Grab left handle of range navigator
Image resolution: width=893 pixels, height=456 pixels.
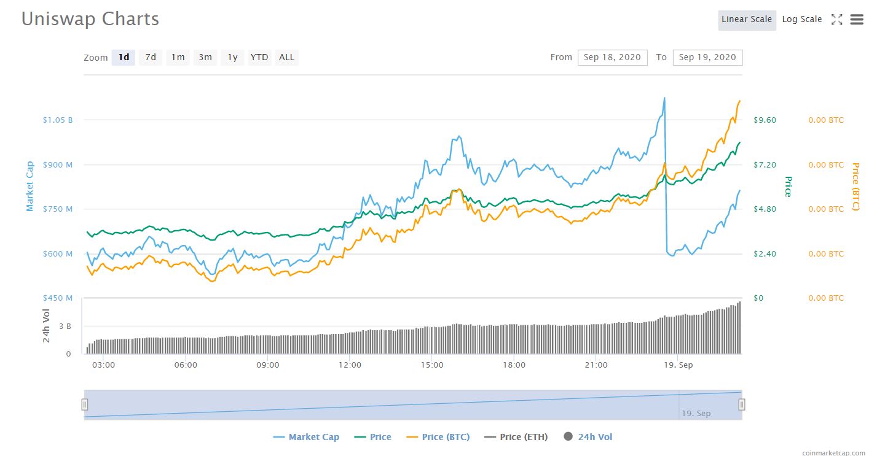[85, 404]
